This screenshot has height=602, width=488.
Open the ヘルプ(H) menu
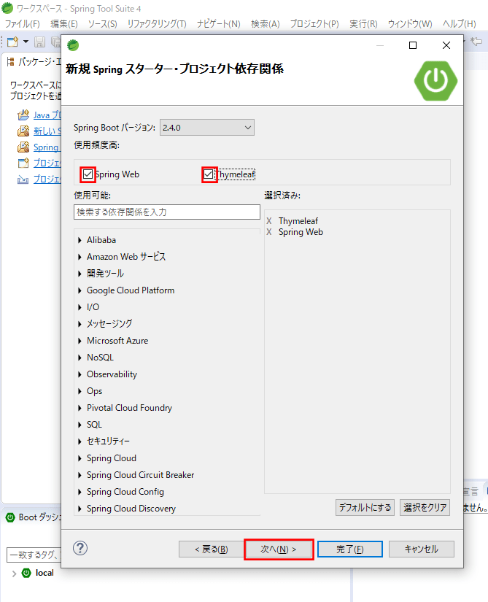(x=460, y=24)
